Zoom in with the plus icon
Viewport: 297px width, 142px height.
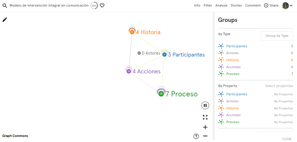click(x=205, y=127)
